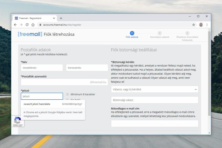Go back with the browser back arrow

point(15,25)
